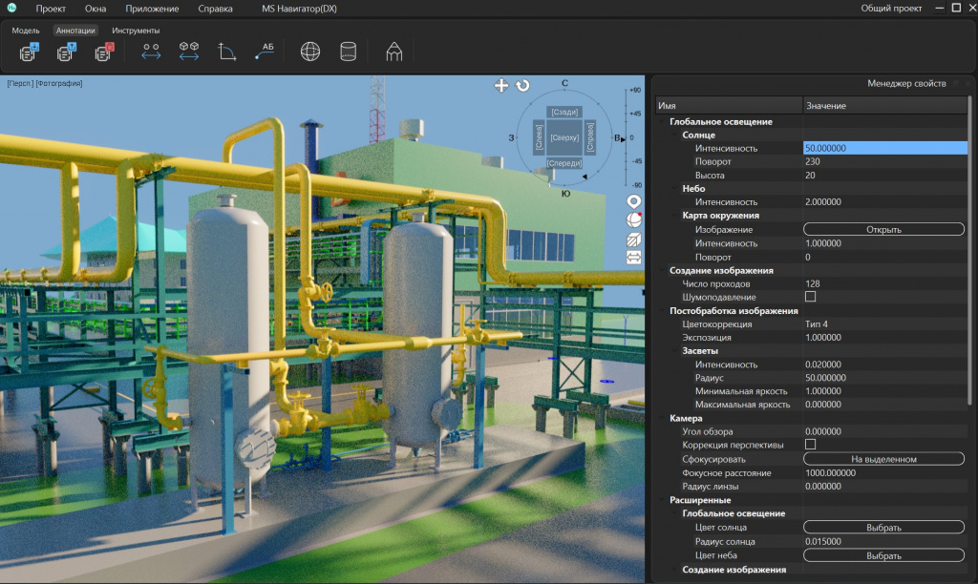Image resolution: width=978 pixels, height=584 pixels.
Task: Toggle the Коррекция перспективы checkbox
Action: point(810,445)
